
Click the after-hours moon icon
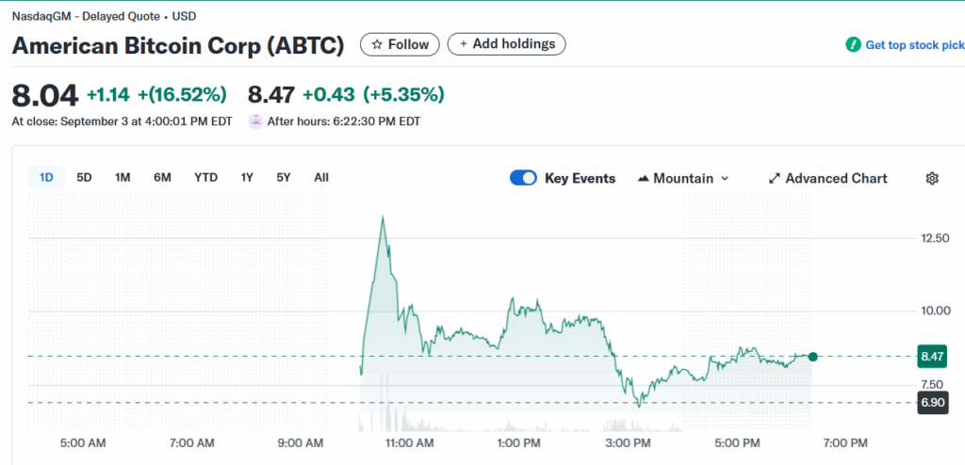tap(254, 121)
